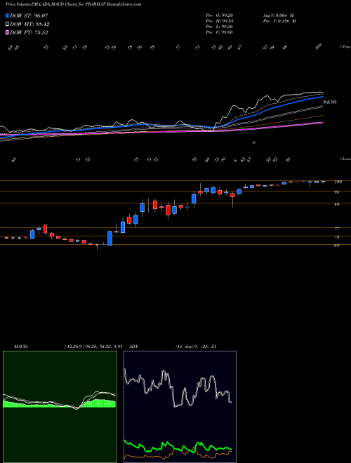Screen dimensions: 351x463
Task: Click the 77 price axis label
Action: point(337,229)
